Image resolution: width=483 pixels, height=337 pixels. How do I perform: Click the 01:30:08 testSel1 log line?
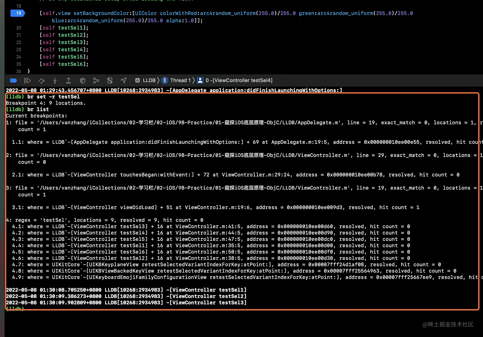point(126,290)
